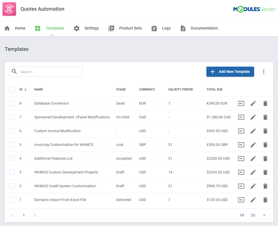
Task: Edit Sponsored Development cPanel Modifications template
Action: pos(253,117)
